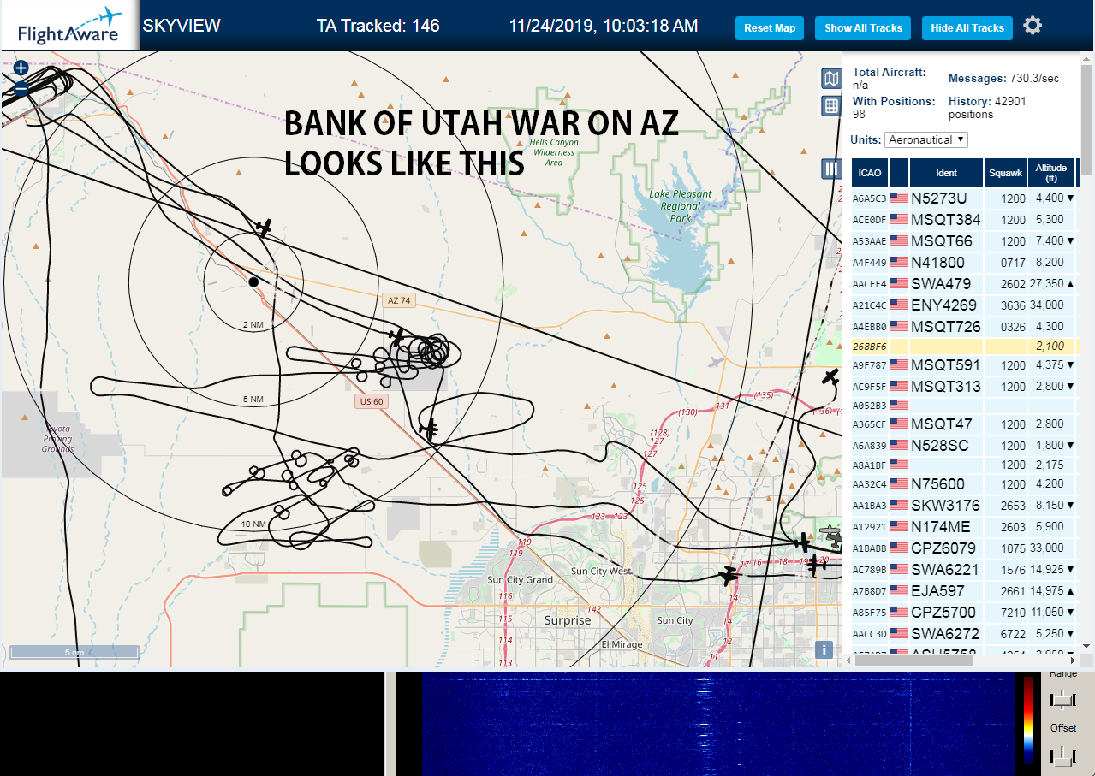Click Show All Tracks button

[863, 28]
